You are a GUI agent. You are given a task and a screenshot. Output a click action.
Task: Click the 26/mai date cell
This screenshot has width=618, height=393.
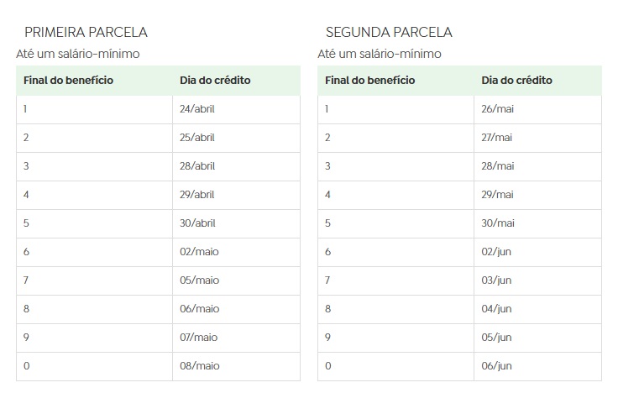(497, 109)
